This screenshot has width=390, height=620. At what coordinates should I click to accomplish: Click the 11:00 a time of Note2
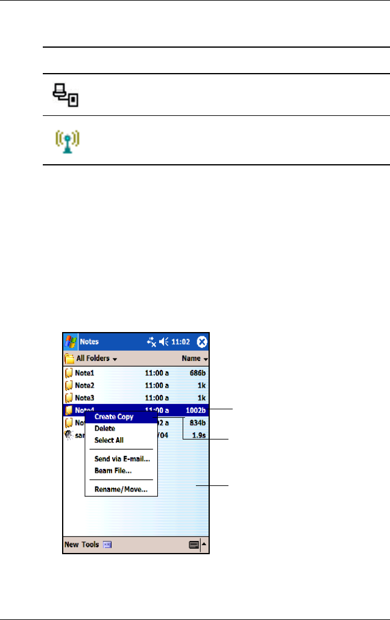157,386
